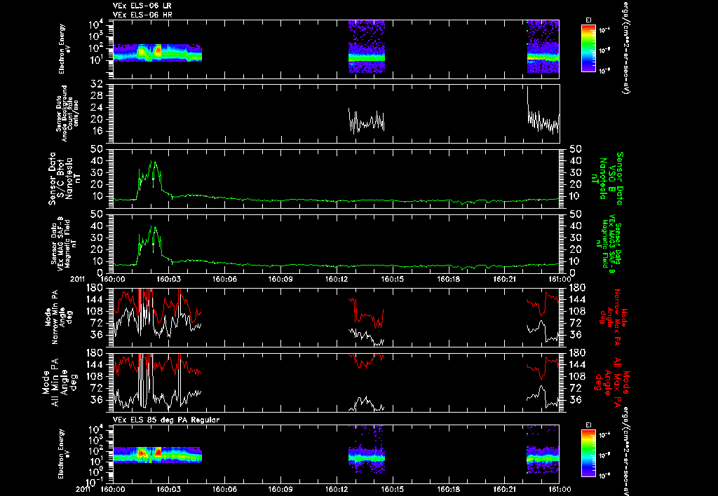Click the red Narrow Max PA trace near 160:13
The width and height of the screenshot is (718, 496).
[x=366, y=313]
